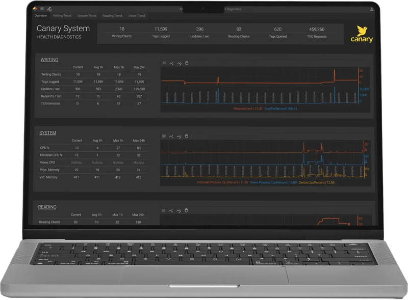Viewport: 408px width, 300px height.
Task: Click the TS Extensions row label
Action: coord(50,103)
